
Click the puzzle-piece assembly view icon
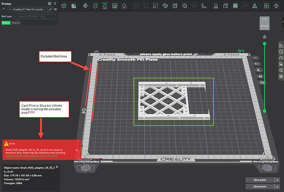pos(266,6)
